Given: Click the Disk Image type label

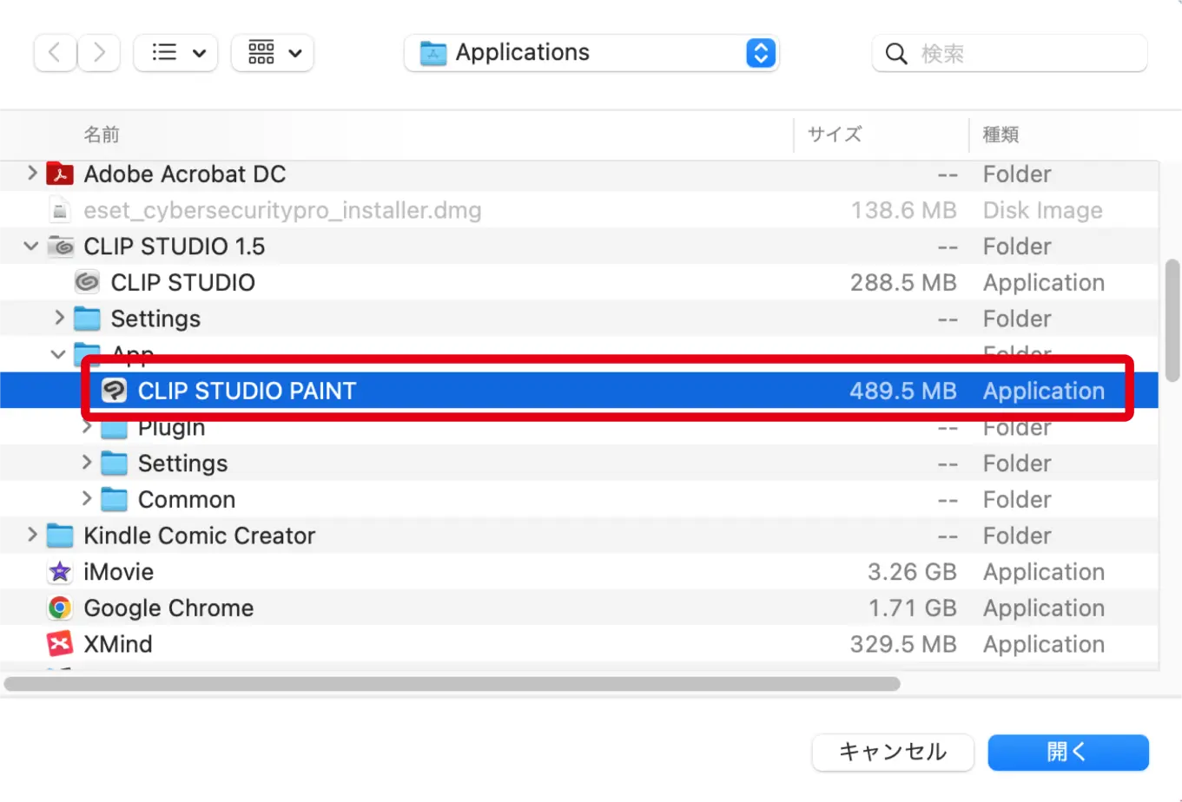Looking at the screenshot, I should click(1043, 211).
